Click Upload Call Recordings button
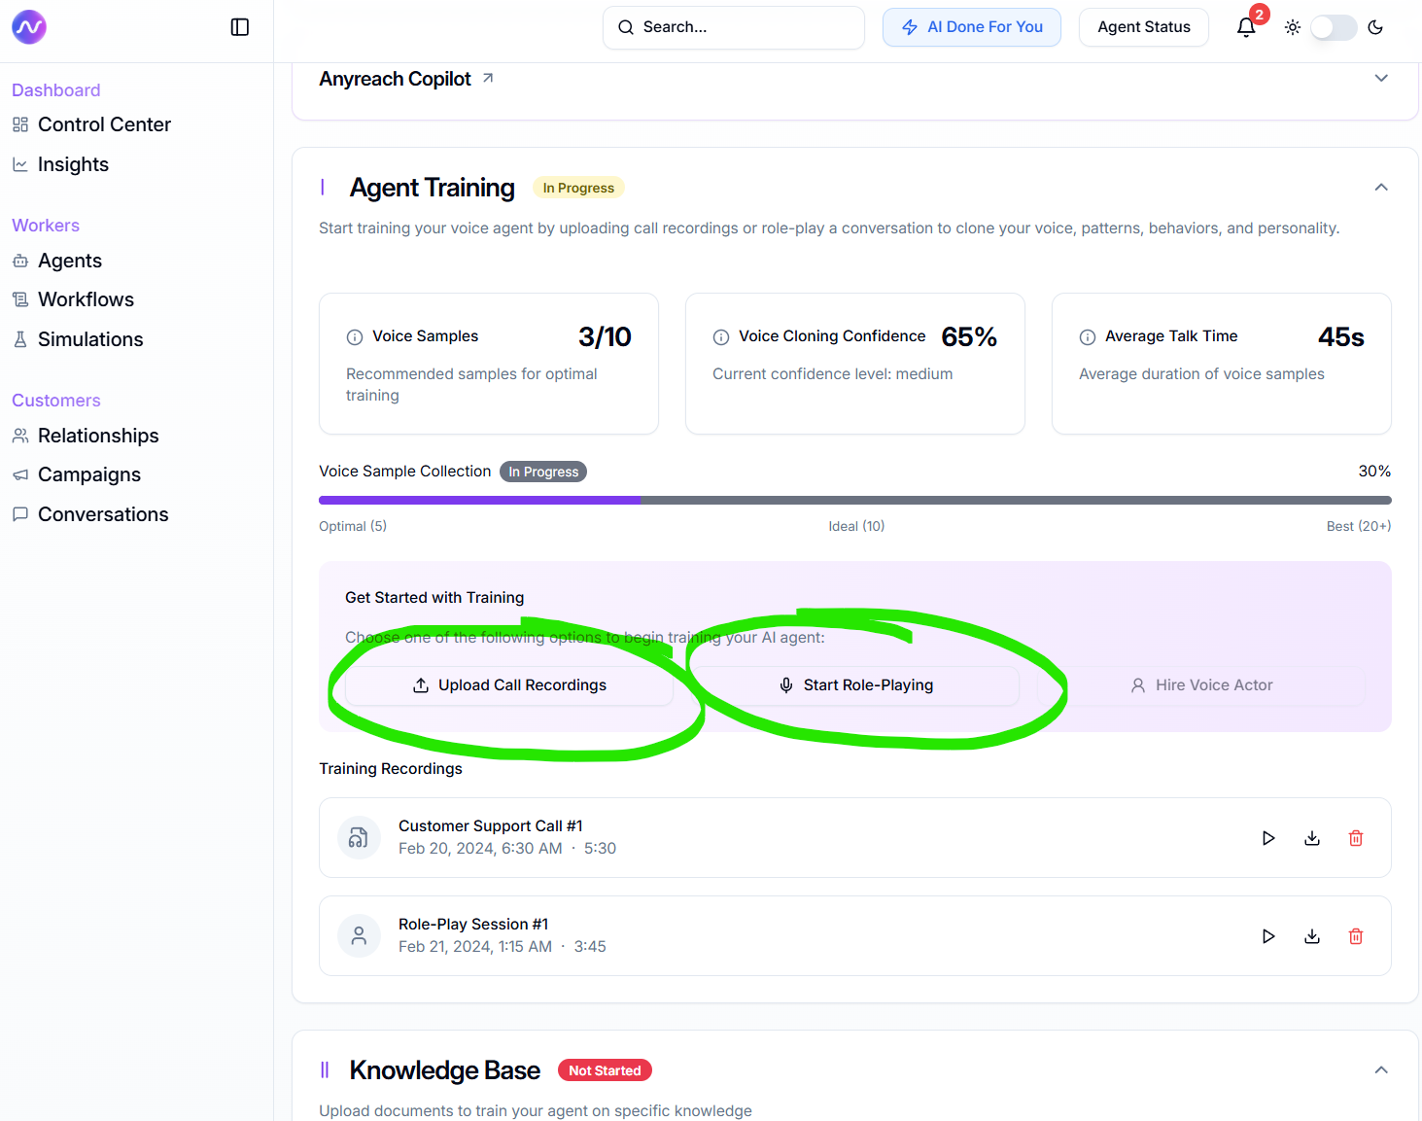Viewport: 1422px width, 1121px height. [x=509, y=685]
